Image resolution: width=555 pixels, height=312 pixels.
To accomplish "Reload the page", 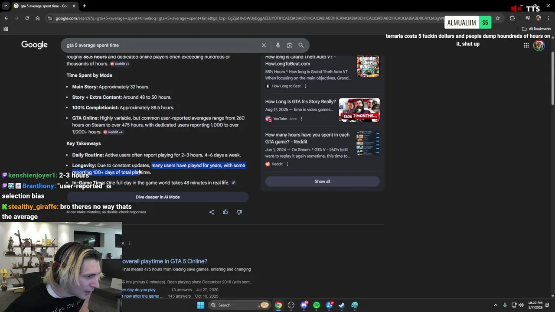I will coord(27,18).
